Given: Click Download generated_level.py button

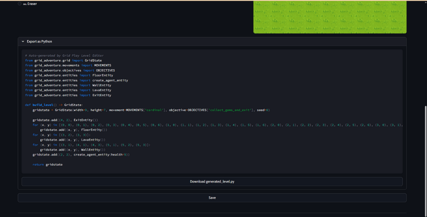Looking at the screenshot, I should [x=212, y=182].
